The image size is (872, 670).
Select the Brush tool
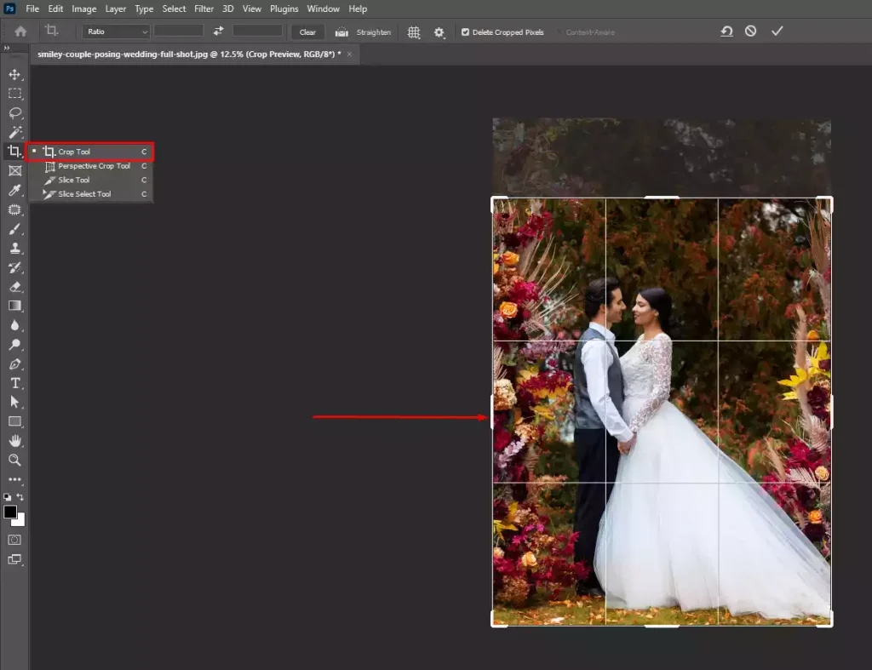(x=14, y=229)
